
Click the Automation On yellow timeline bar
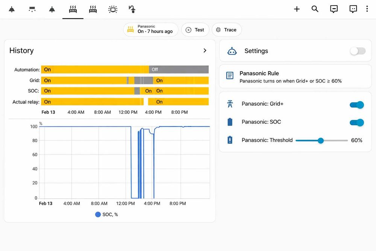point(95,69)
